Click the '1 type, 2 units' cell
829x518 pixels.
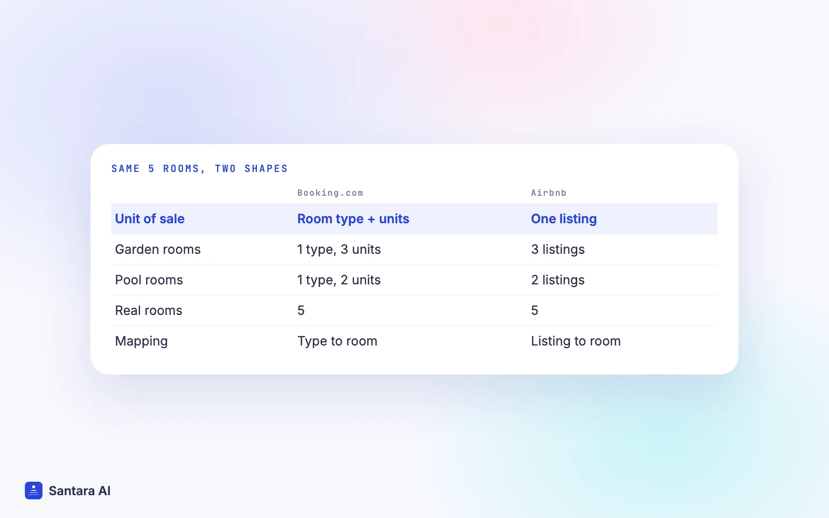coord(339,280)
